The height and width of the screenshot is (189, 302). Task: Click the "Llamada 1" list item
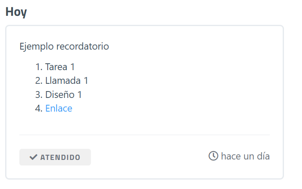66,80
